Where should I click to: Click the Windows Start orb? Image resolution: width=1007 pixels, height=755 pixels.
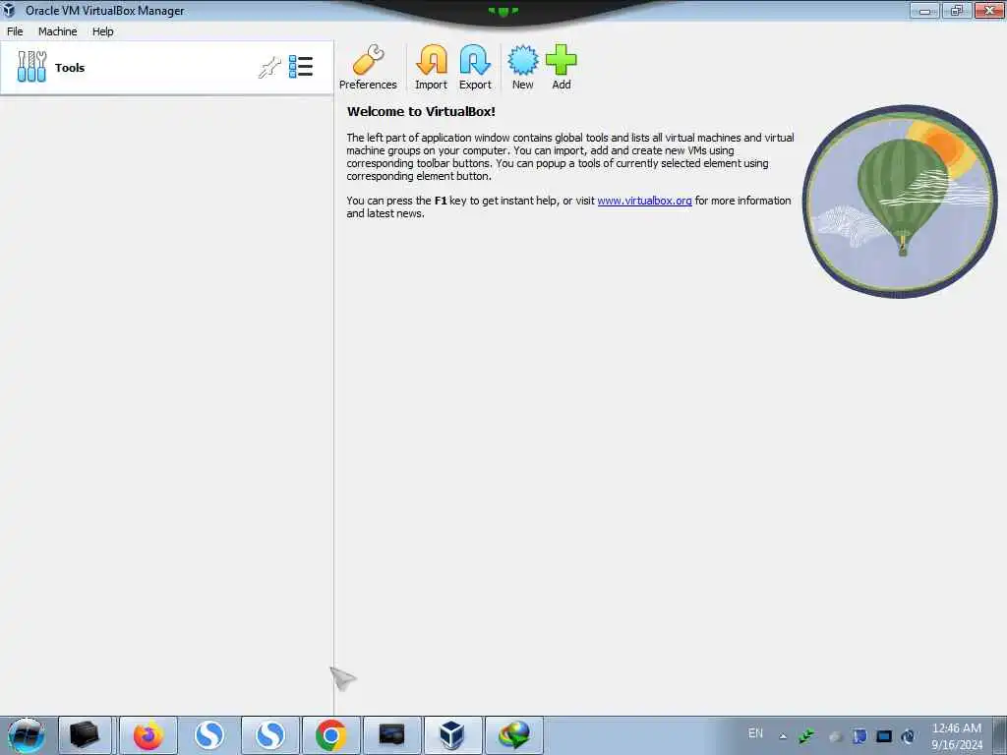point(27,735)
